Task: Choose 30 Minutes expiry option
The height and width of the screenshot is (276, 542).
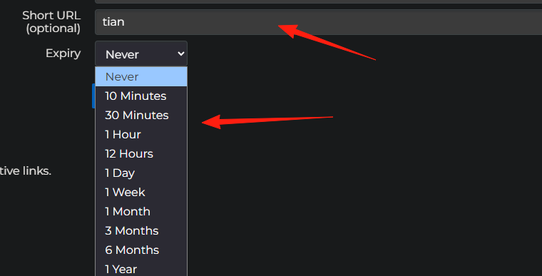Action: point(141,115)
